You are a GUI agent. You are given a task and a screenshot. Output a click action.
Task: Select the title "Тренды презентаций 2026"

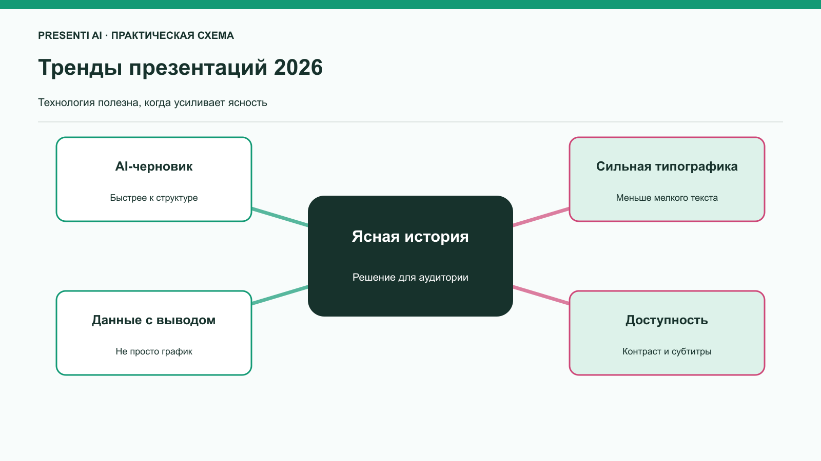(x=181, y=68)
